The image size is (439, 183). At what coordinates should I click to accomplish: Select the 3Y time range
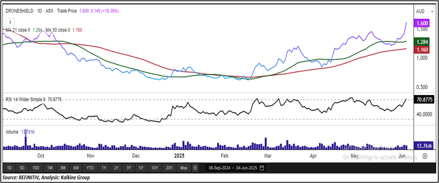tap(128, 168)
